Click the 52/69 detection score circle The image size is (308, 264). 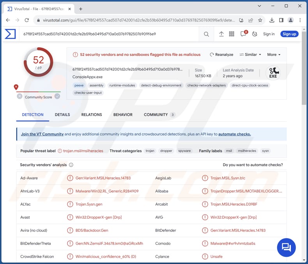tap(39, 62)
